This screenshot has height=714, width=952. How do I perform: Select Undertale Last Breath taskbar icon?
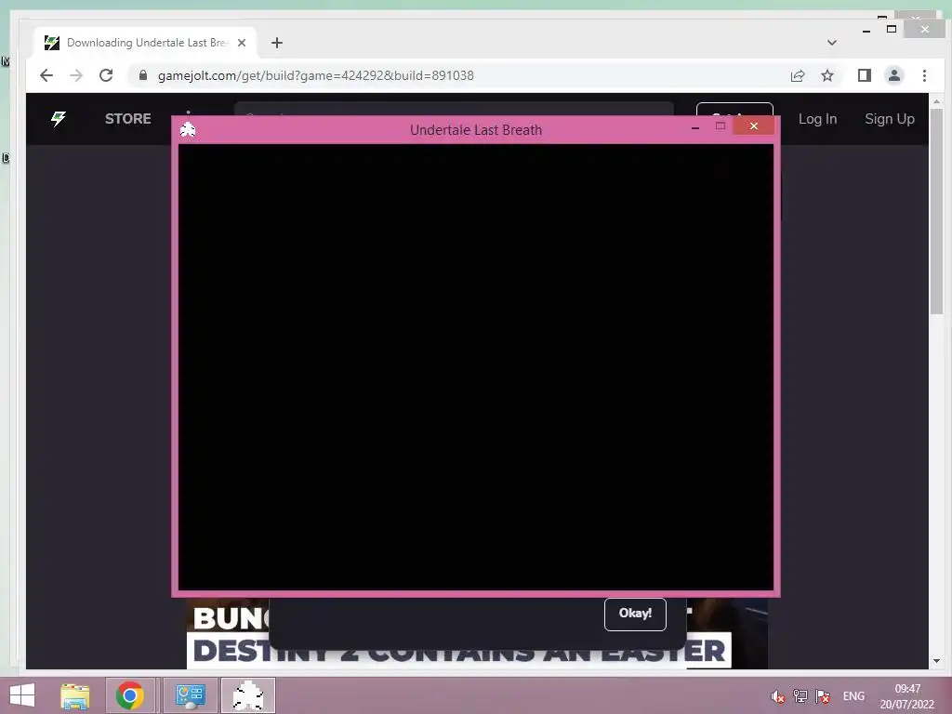(248, 695)
